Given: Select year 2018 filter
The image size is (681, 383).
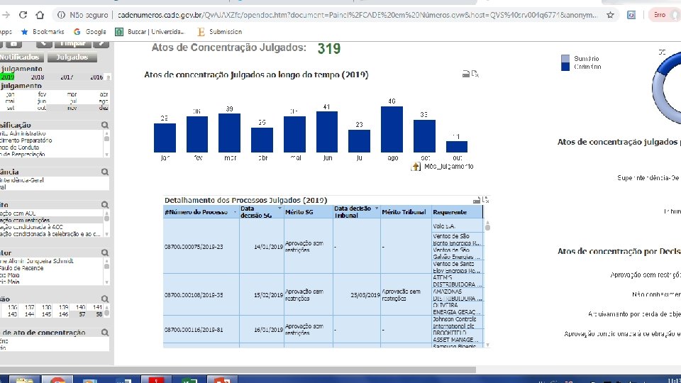Looking at the screenshot, I should pos(38,77).
